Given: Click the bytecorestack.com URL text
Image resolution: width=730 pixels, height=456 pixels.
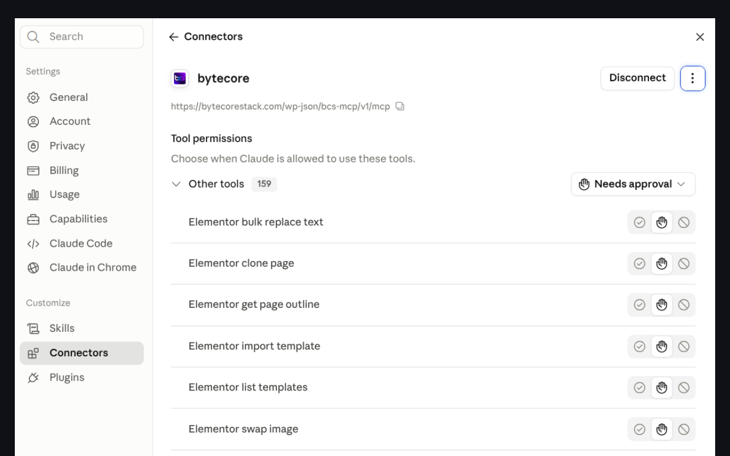Looking at the screenshot, I should coord(281,107).
